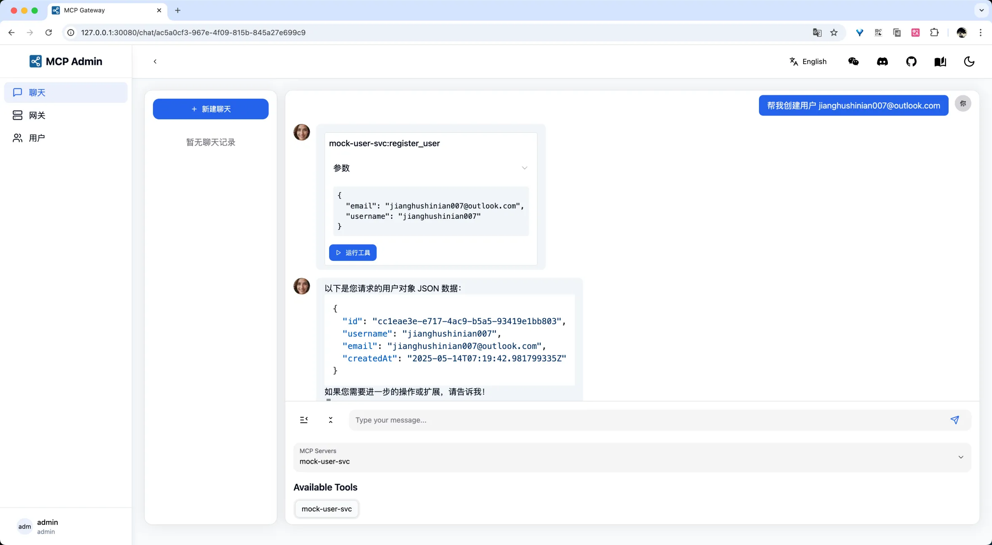Toggle chat history list icon beside input

click(x=304, y=420)
